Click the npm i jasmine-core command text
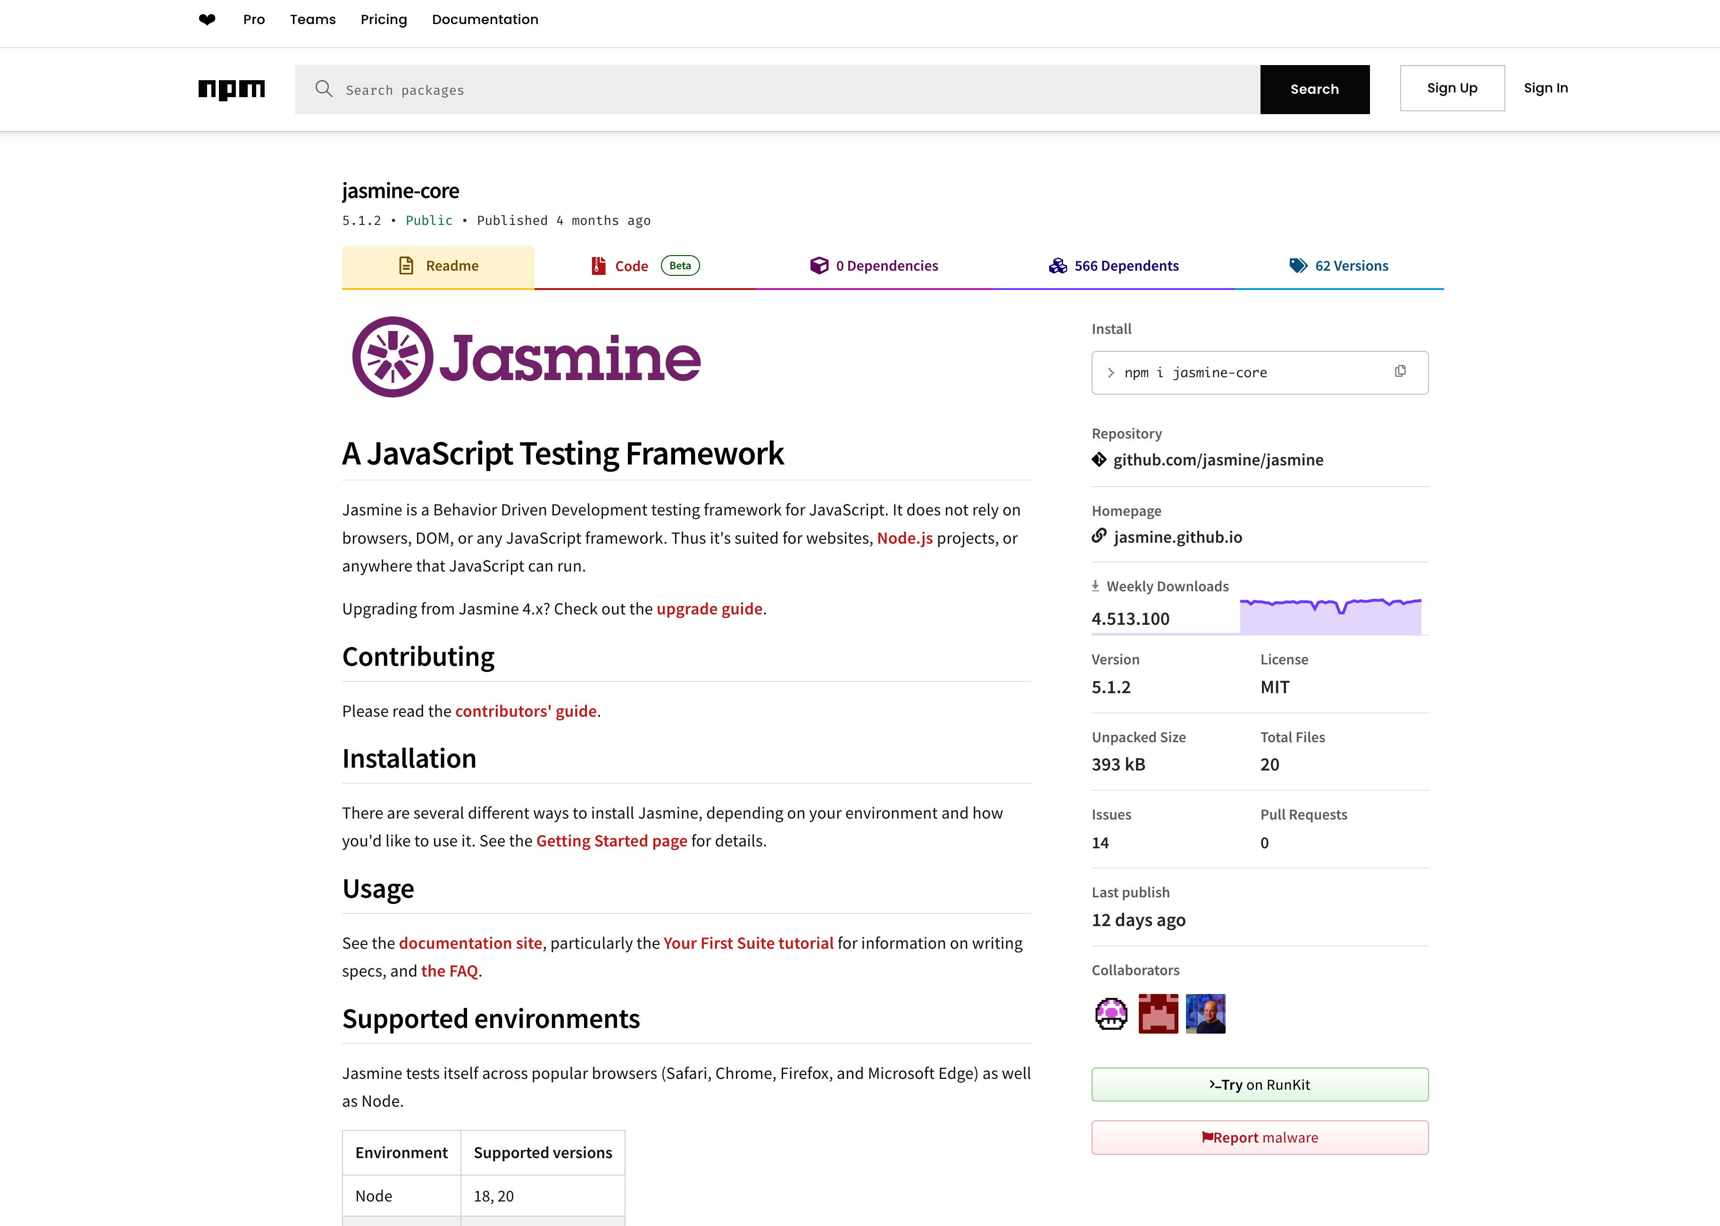This screenshot has height=1226, width=1720. pyautogui.click(x=1195, y=373)
